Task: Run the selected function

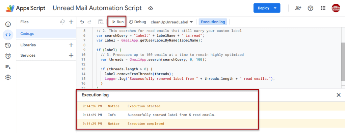Action: click(x=118, y=22)
